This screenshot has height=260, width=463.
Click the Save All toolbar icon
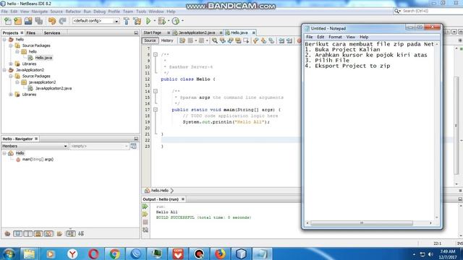pyautogui.click(x=38, y=21)
